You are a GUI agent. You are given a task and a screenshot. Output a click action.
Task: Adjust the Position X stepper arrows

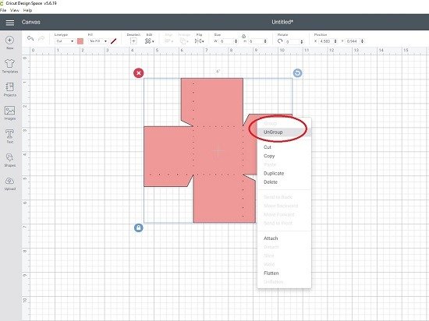pyautogui.click(x=335, y=41)
